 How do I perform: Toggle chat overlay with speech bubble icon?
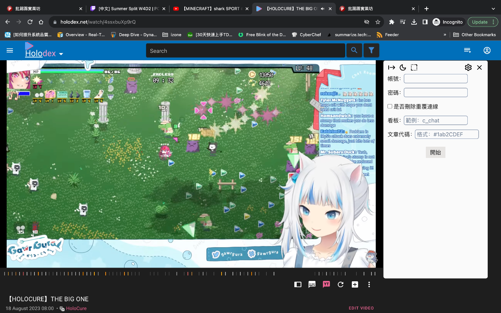[312, 284]
